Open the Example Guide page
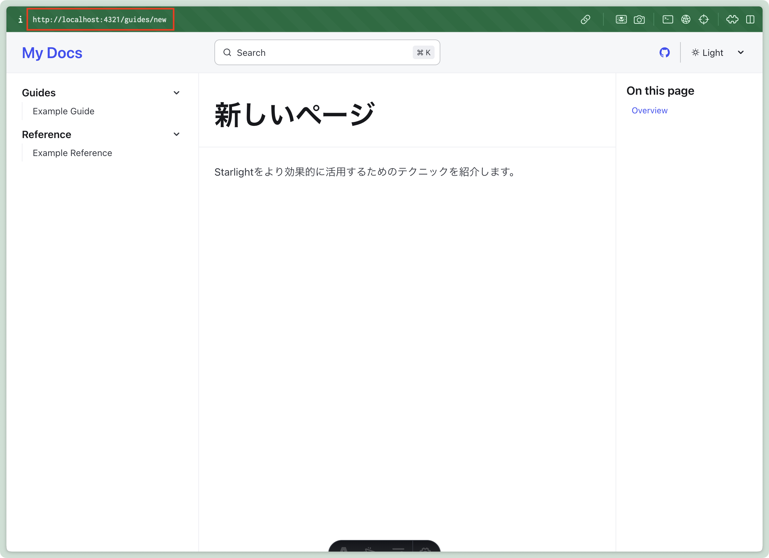 click(64, 111)
